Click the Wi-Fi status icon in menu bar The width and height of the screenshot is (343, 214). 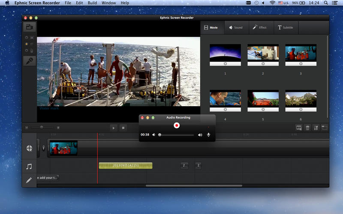pos(272,3)
